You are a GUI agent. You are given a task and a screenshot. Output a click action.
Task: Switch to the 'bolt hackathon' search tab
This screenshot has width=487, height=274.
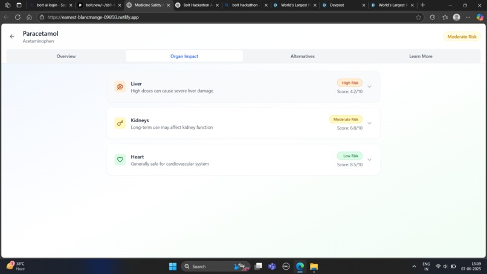pos(247,5)
